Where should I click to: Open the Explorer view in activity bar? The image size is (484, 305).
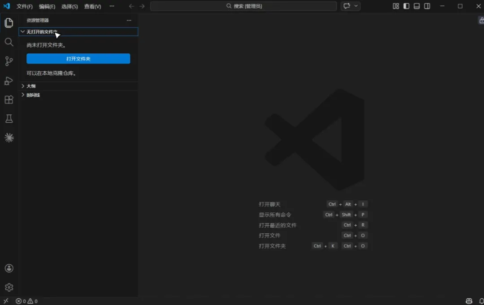pyautogui.click(x=9, y=23)
